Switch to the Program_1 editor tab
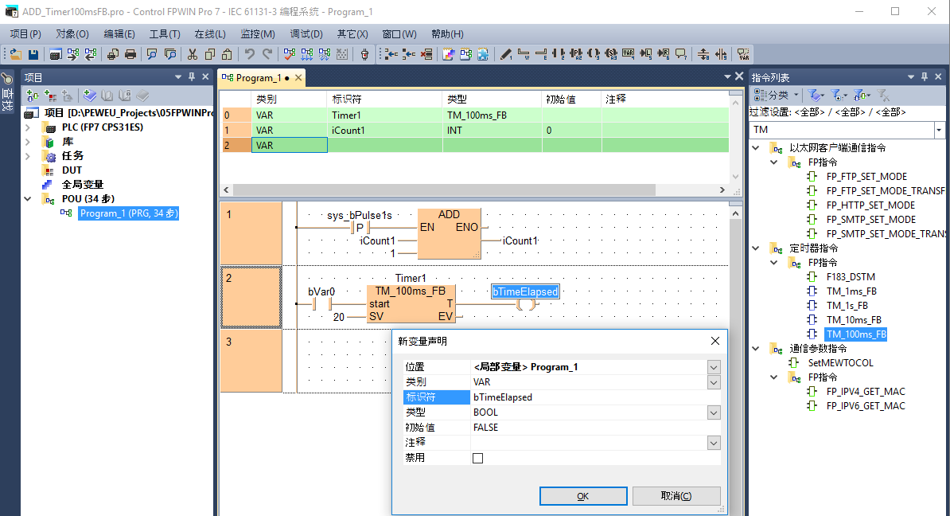The height and width of the screenshot is (516, 950). point(258,78)
